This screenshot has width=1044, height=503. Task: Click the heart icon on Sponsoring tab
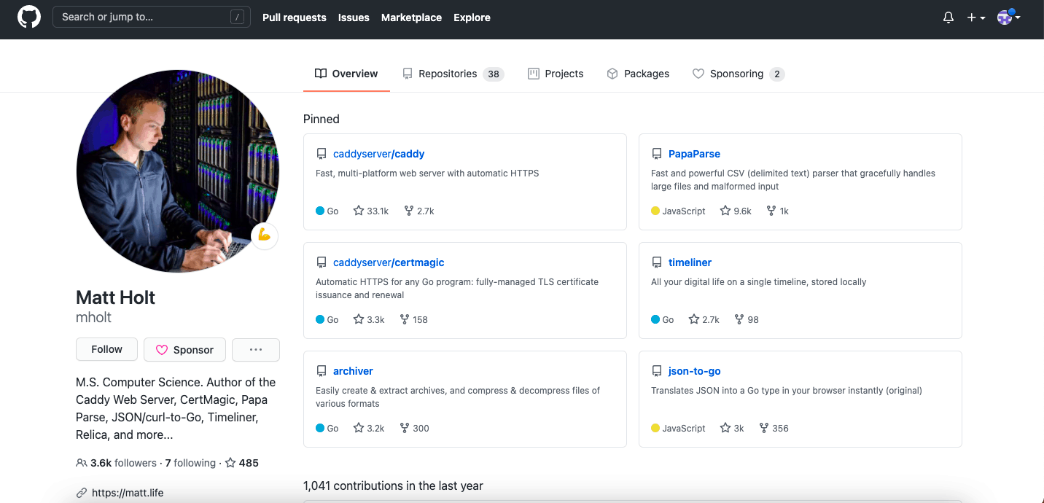tap(698, 74)
